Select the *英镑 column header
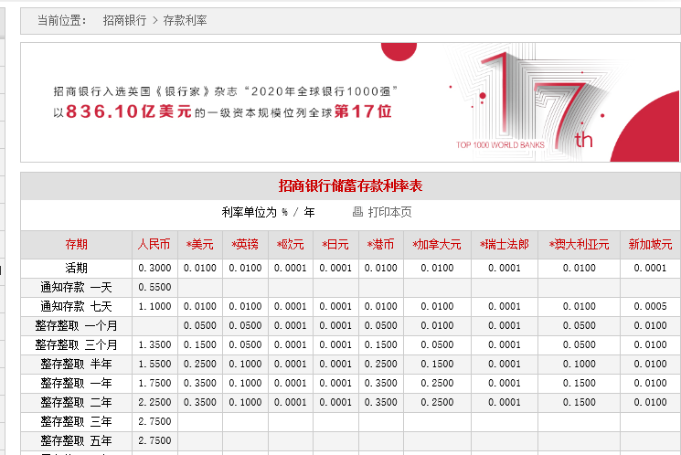The height and width of the screenshot is (455, 681). [245, 245]
